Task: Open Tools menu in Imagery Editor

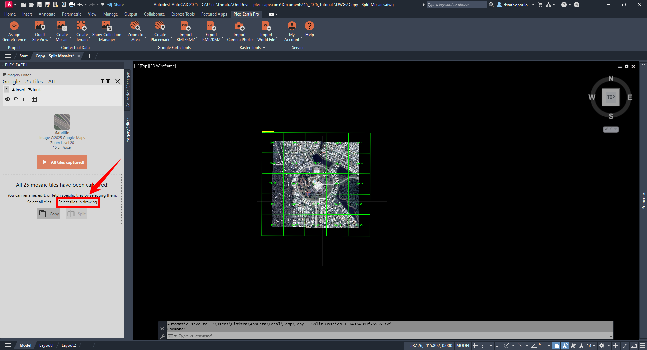Action: pyautogui.click(x=35, y=90)
